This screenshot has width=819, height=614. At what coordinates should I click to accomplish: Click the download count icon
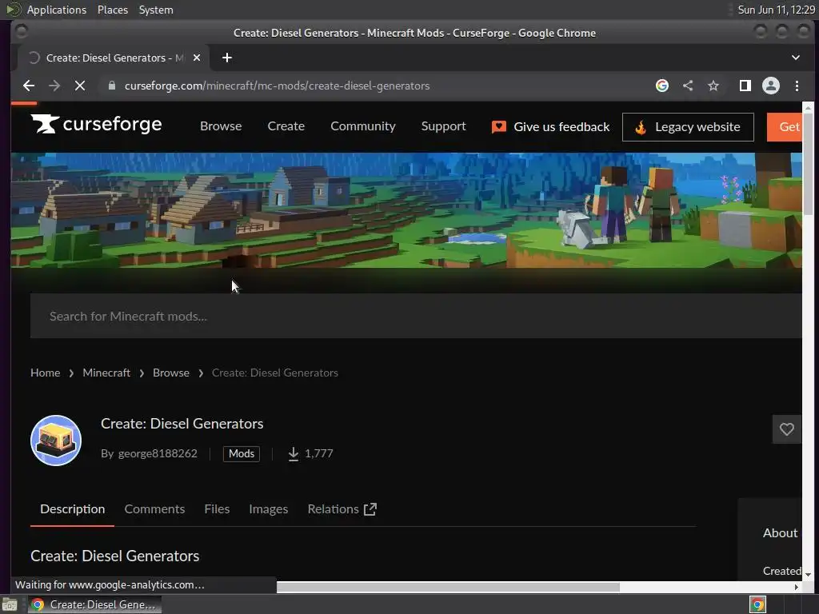pos(294,454)
